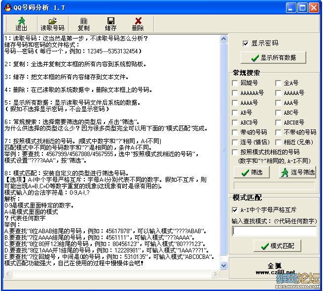Tick the AAA号 checkbox
Viewport: 323px width, 291px height.
[x=278, y=103]
